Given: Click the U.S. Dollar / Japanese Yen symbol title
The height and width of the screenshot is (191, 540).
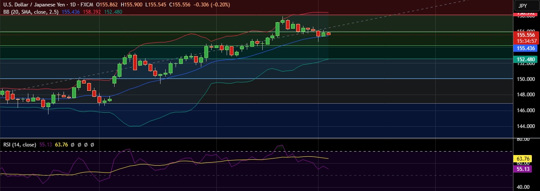Looking at the screenshot, I should [32, 4].
